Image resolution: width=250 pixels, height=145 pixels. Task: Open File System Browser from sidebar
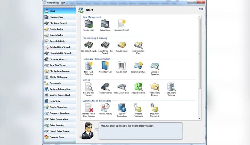click(x=60, y=71)
